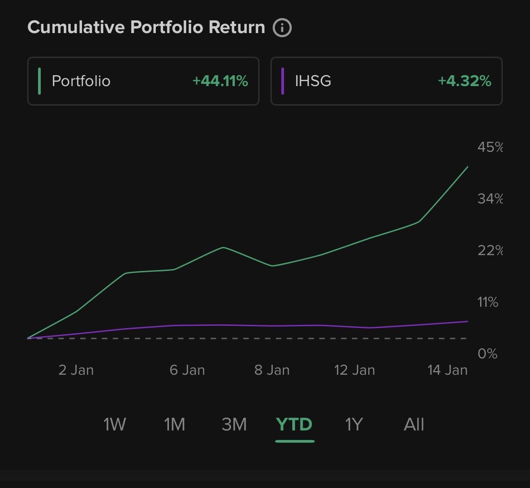Click the 14 Jan date label
Viewport: 530px width, 488px height.
(447, 370)
